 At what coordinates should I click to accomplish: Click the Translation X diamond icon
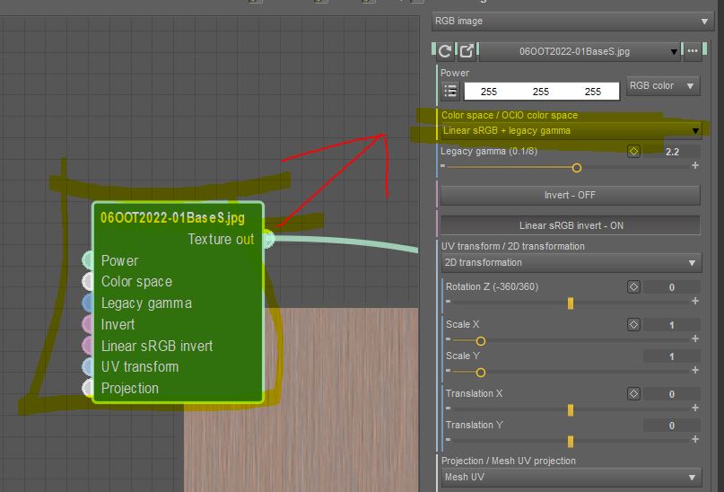(633, 393)
